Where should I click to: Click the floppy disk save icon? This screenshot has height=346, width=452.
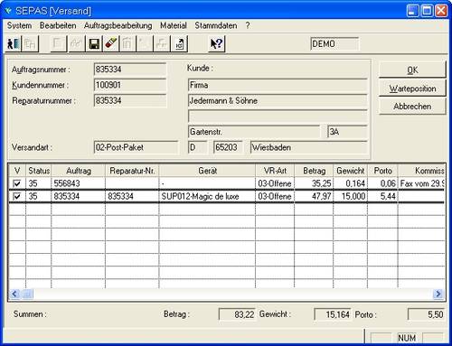click(x=94, y=44)
